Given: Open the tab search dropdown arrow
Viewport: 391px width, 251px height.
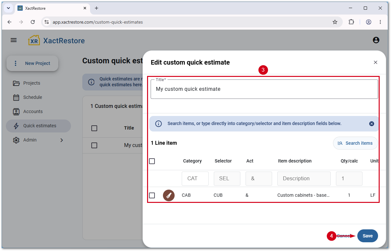Looking at the screenshot, I should [x=8, y=8].
